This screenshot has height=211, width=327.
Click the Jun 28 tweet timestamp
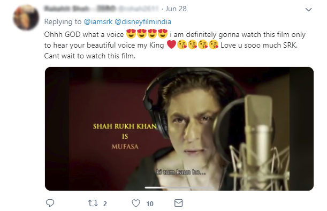(x=176, y=9)
